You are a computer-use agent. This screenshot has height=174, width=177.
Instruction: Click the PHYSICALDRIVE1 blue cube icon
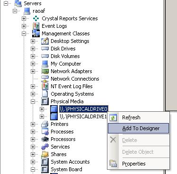pos(54,116)
